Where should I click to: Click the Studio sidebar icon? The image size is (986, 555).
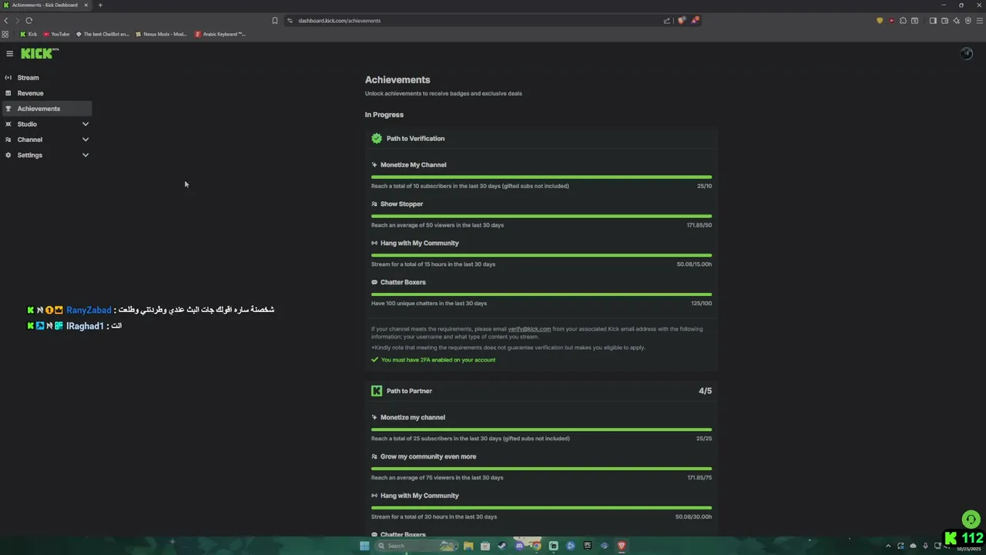pyautogui.click(x=8, y=124)
